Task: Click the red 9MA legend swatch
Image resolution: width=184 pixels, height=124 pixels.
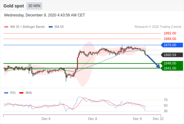Action: (21, 93)
